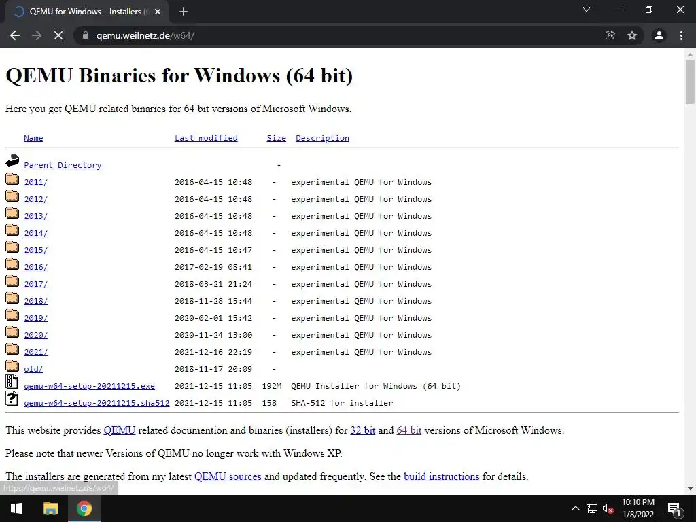The width and height of the screenshot is (696, 522).
Task: Open the build instructions link
Action: coord(441,476)
